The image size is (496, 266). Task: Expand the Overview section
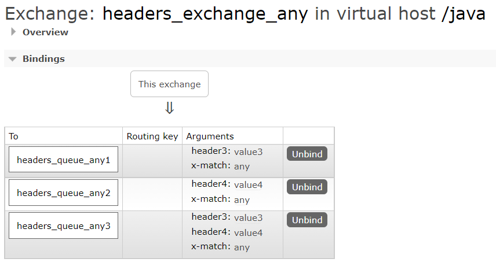[45, 32]
